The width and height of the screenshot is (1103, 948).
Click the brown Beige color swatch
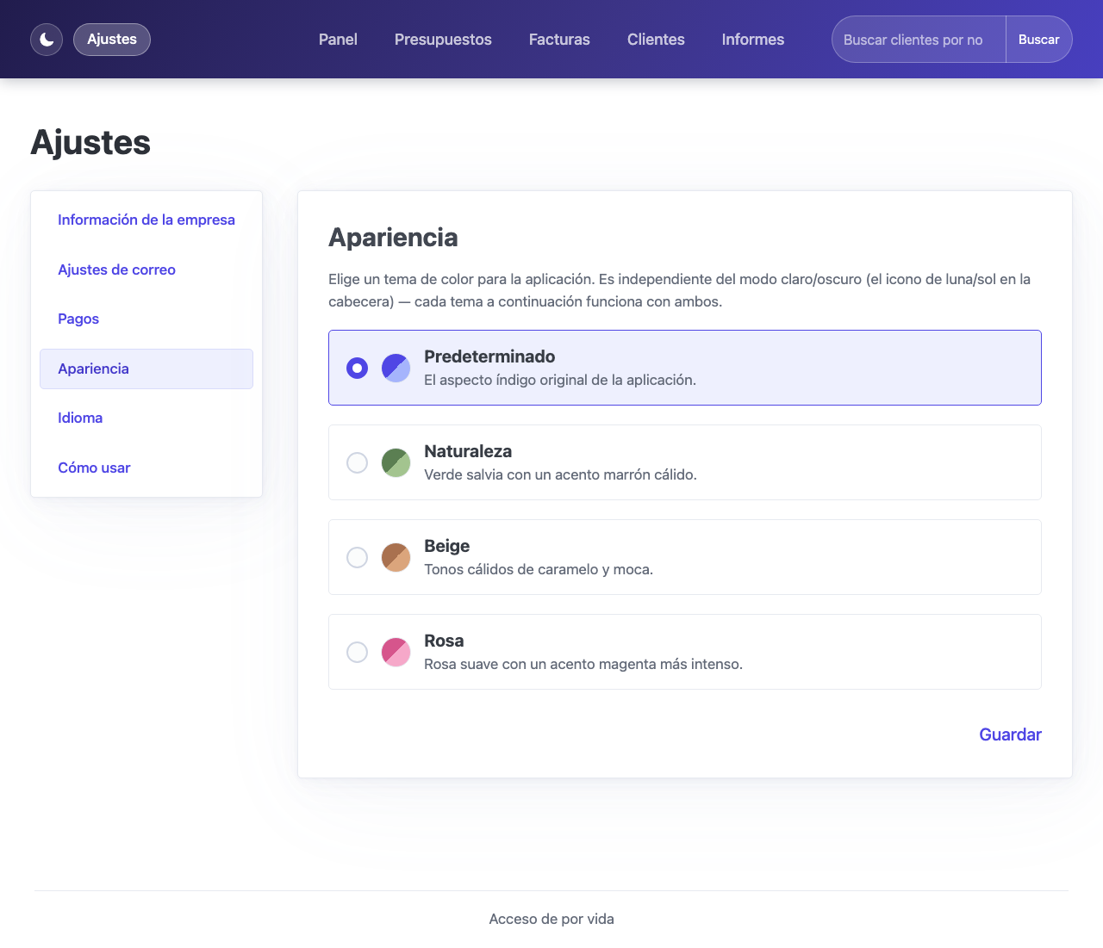(x=396, y=557)
